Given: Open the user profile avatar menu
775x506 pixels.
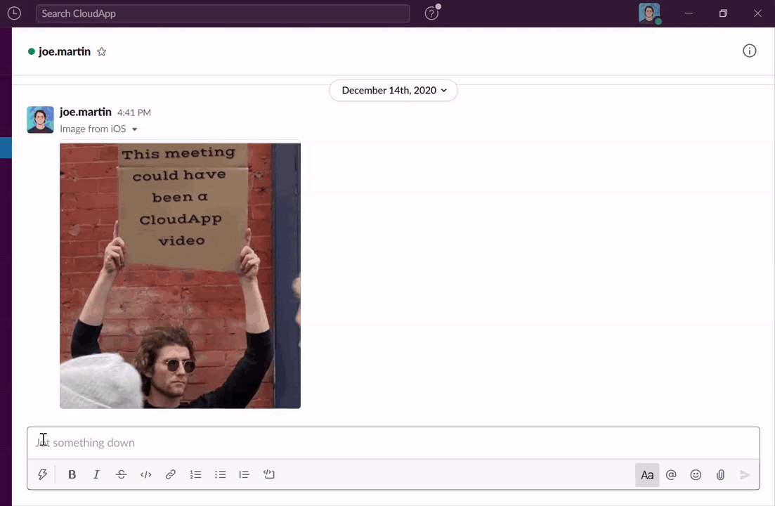Looking at the screenshot, I should tap(649, 13).
